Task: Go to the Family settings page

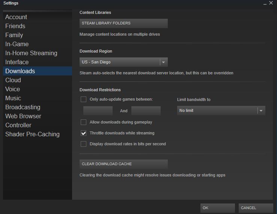Action: (38, 35)
